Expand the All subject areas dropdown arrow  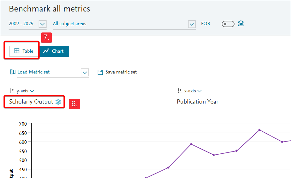tap(192, 24)
